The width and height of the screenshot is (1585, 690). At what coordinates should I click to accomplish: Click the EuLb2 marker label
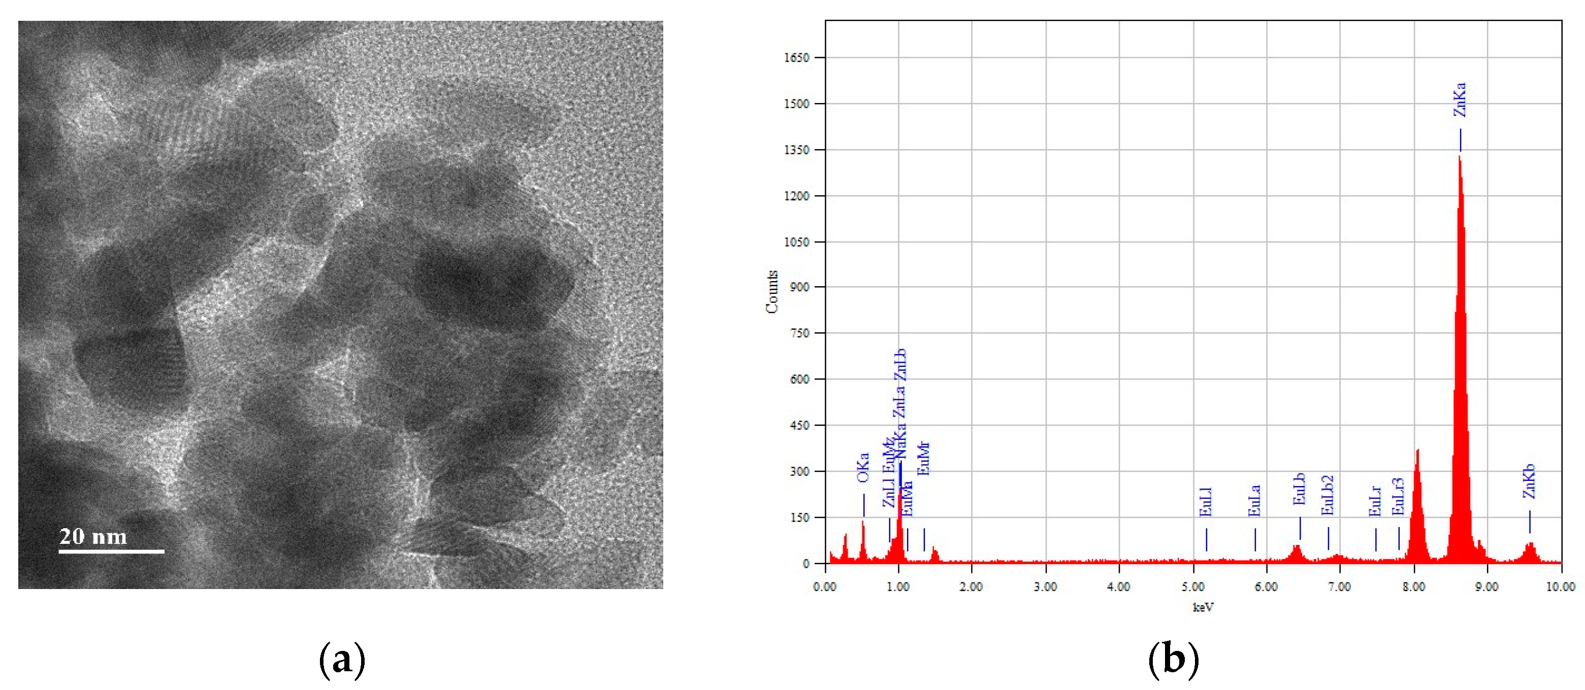point(1328,495)
